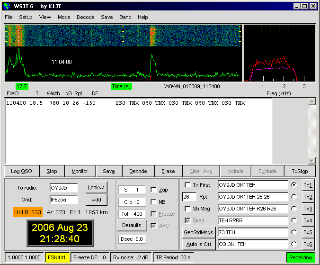Click the GenStdMsgs button
Screen dimensions: 320x265
click(x=198, y=232)
